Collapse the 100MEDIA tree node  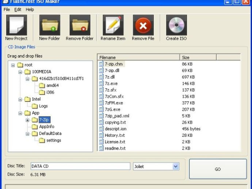[x=20, y=72]
